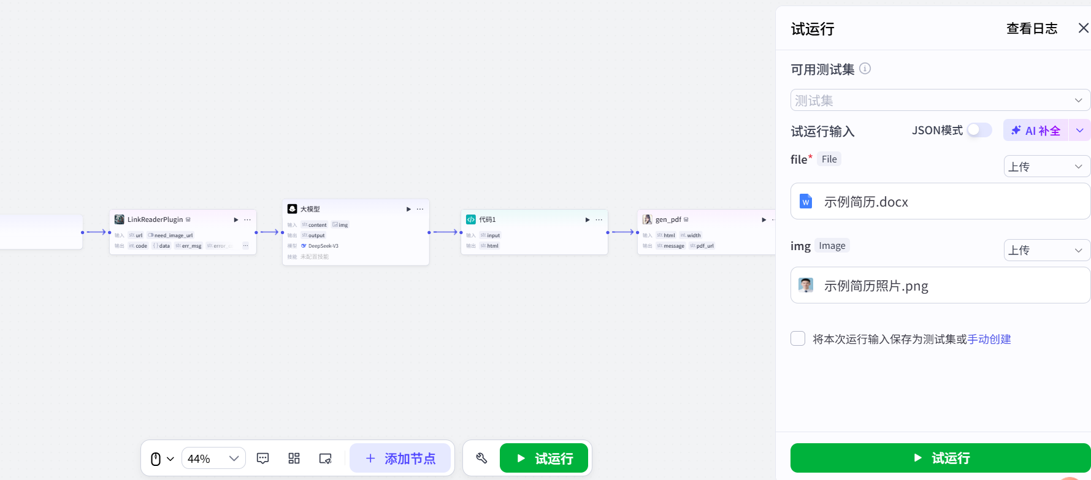Screen dimensions: 1091x480
Task: Toggle the minimap icon in bottom toolbar
Action: coord(326,459)
